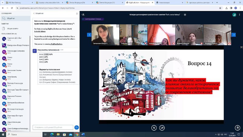Viewport: 243px width, 137px height.
Task: Select user Анна Кисиль in list
Action: tap(15, 78)
